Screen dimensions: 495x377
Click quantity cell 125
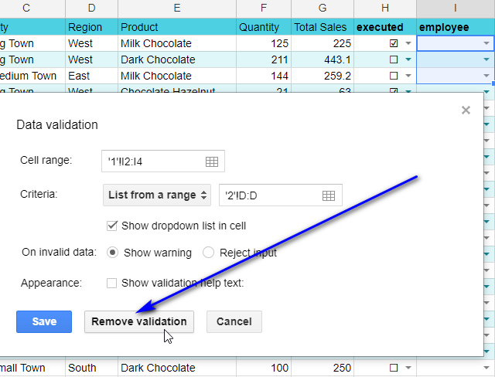[x=264, y=43]
